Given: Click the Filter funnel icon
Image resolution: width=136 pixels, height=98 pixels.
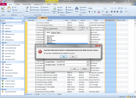Looking at the screenshot, I should click(27, 8).
